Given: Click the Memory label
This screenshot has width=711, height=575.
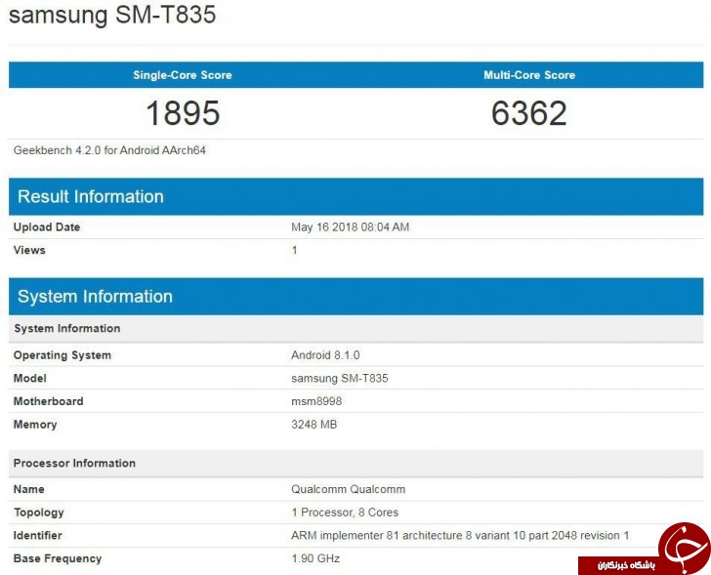Looking at the screenshot, I should point(35,425).
